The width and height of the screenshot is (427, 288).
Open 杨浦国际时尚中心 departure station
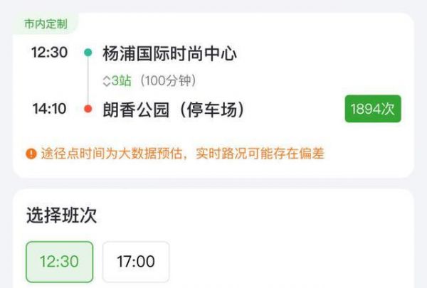(169, 53)
